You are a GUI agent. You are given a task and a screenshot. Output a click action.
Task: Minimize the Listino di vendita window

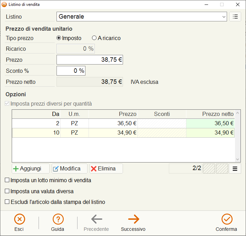(206, 4)
